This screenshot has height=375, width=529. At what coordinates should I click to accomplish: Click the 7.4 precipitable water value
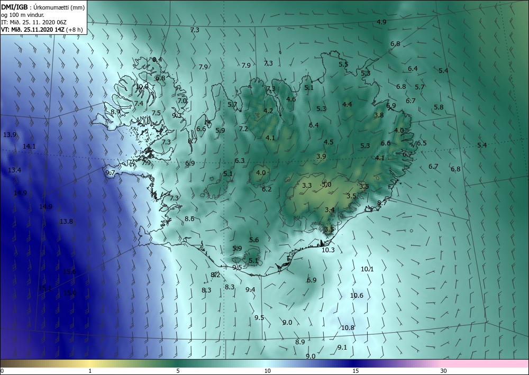point(139,104)
